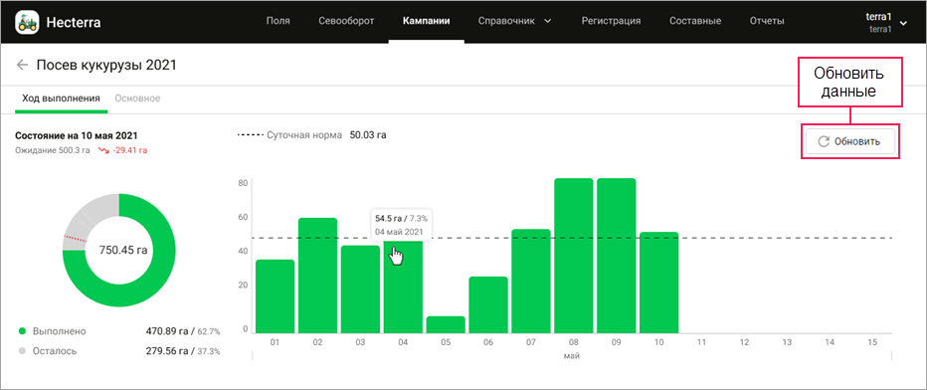Open the Севооборот menu item

coord(346,21)
